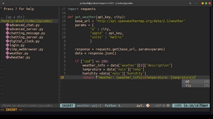213x119 pixels.
Task: Click the temprature assignment line
Action: (x=113, y=69)
